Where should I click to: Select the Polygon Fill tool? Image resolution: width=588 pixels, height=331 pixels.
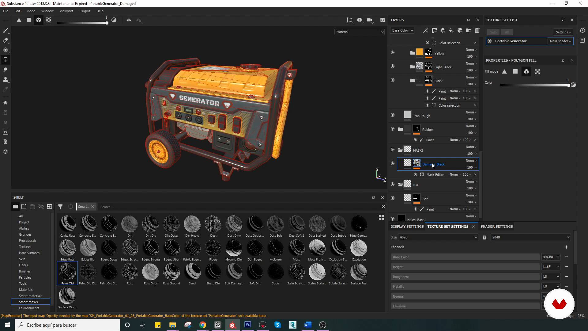[x=6, y=60]
